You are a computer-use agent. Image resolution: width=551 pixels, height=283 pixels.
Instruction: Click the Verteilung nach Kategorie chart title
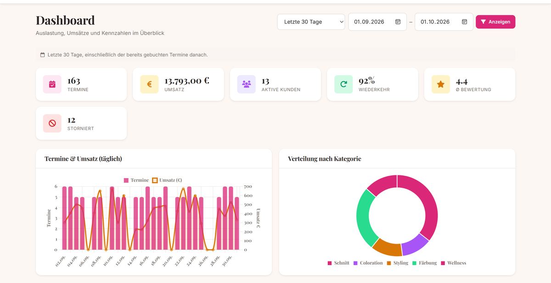click(325, 159)
